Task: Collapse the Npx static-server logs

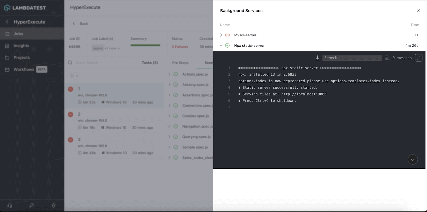Action: pyautogui.click(x=221, y=45)
